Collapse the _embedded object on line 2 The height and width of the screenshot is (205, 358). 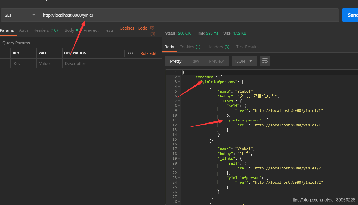click(178, 77)
